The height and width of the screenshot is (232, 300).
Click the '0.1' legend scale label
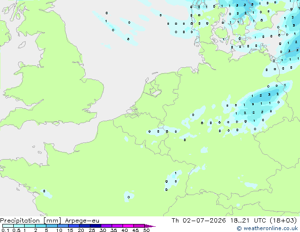(x=6, y=230)
